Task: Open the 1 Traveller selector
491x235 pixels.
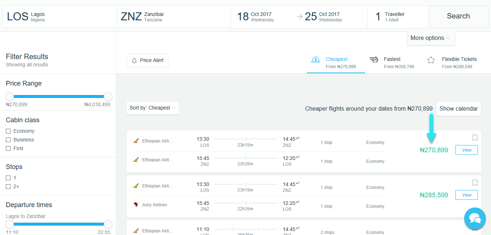Action: coord(398,17)
